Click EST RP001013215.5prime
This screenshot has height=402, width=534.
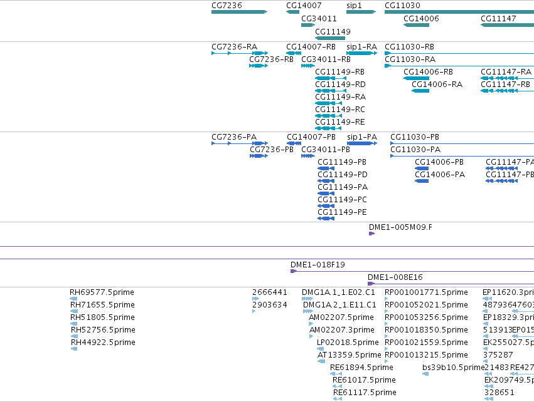pos(426,356)
